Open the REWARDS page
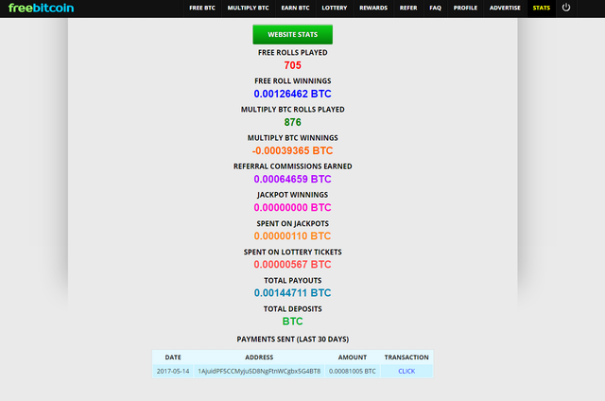 click(373, 8)
